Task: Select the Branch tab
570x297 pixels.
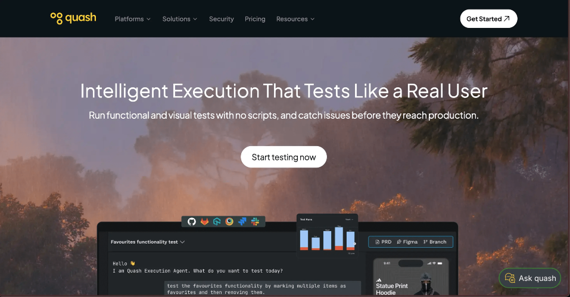Action: point(435,242)
